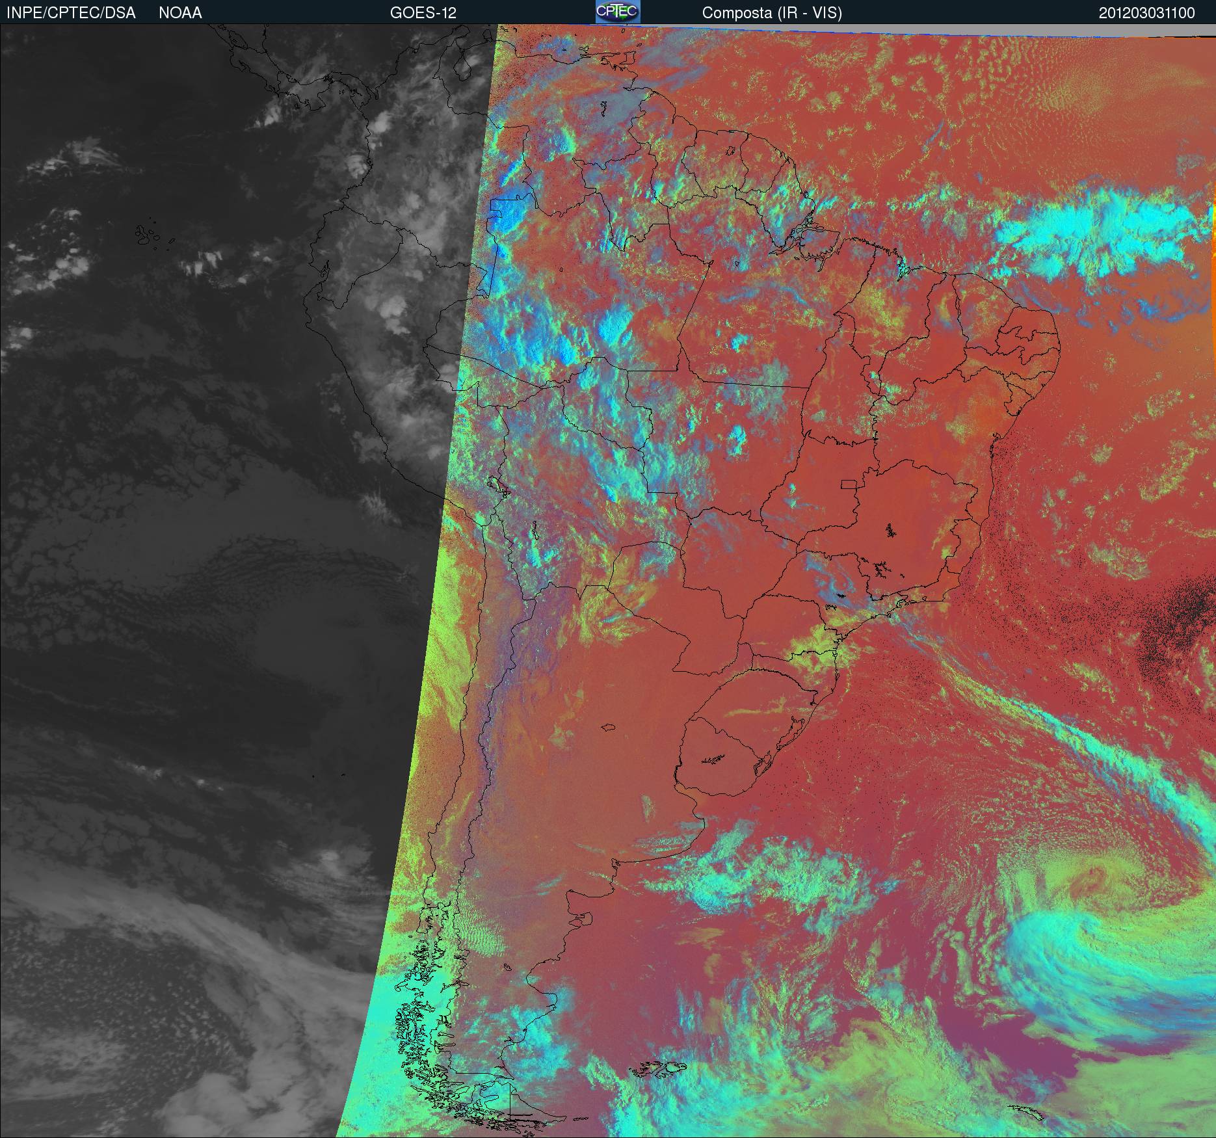Screen dimensions: 1216x1138
Task: Click the GOES-12 satellite label
Action: [423, 13]
